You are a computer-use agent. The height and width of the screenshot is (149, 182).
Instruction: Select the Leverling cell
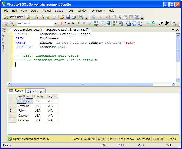24,106
